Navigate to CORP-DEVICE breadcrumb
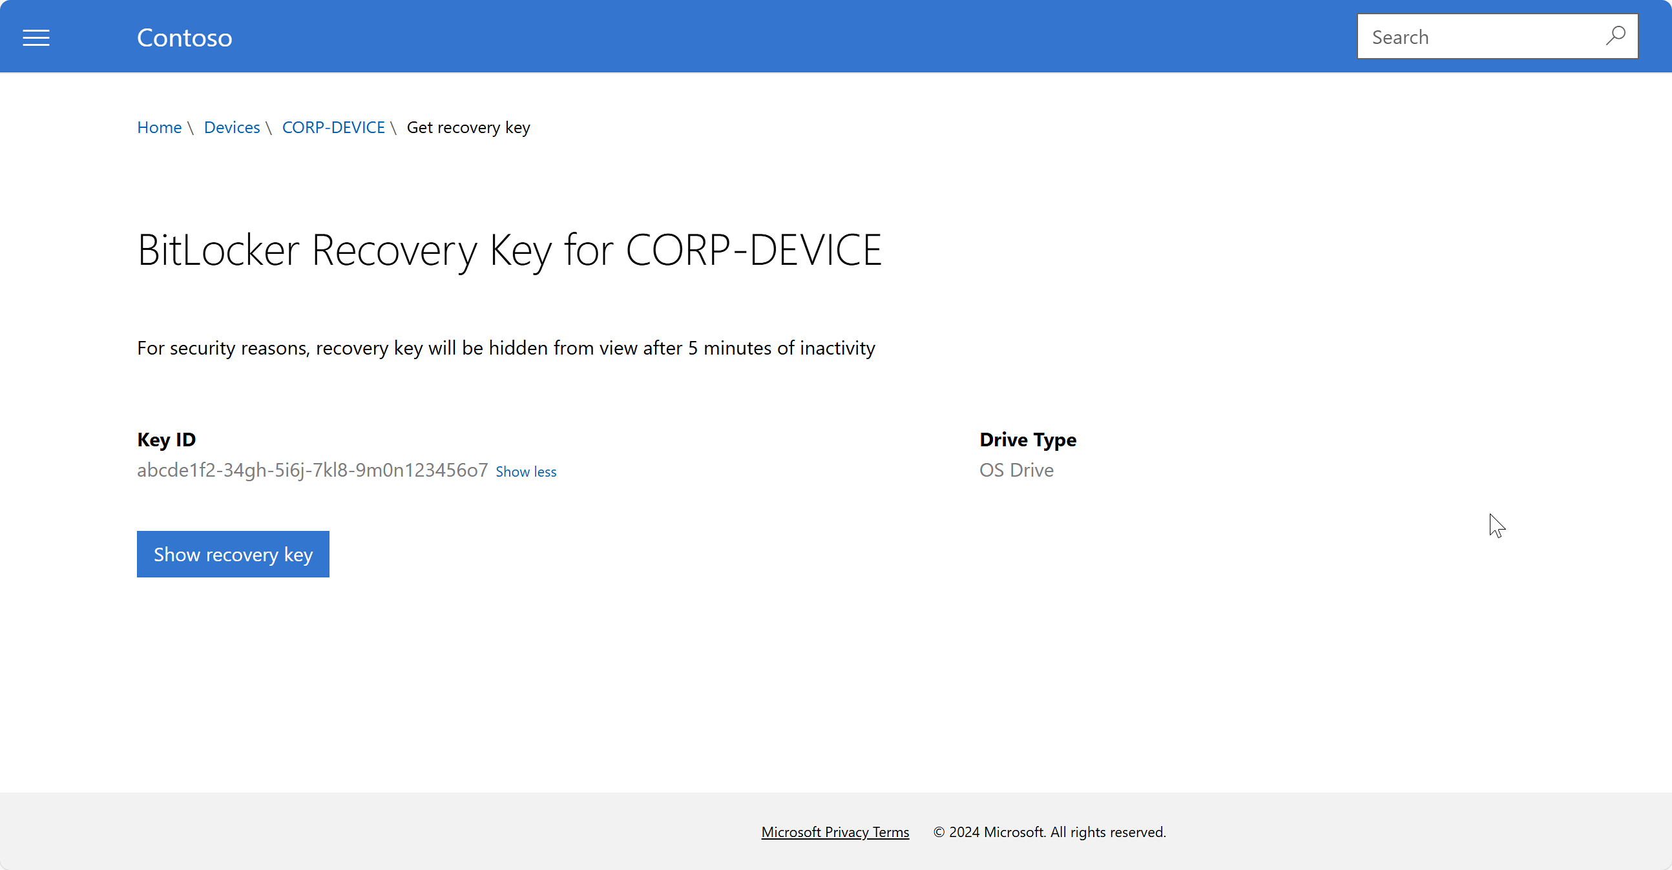1672x870 pixels. click(334, 127)
